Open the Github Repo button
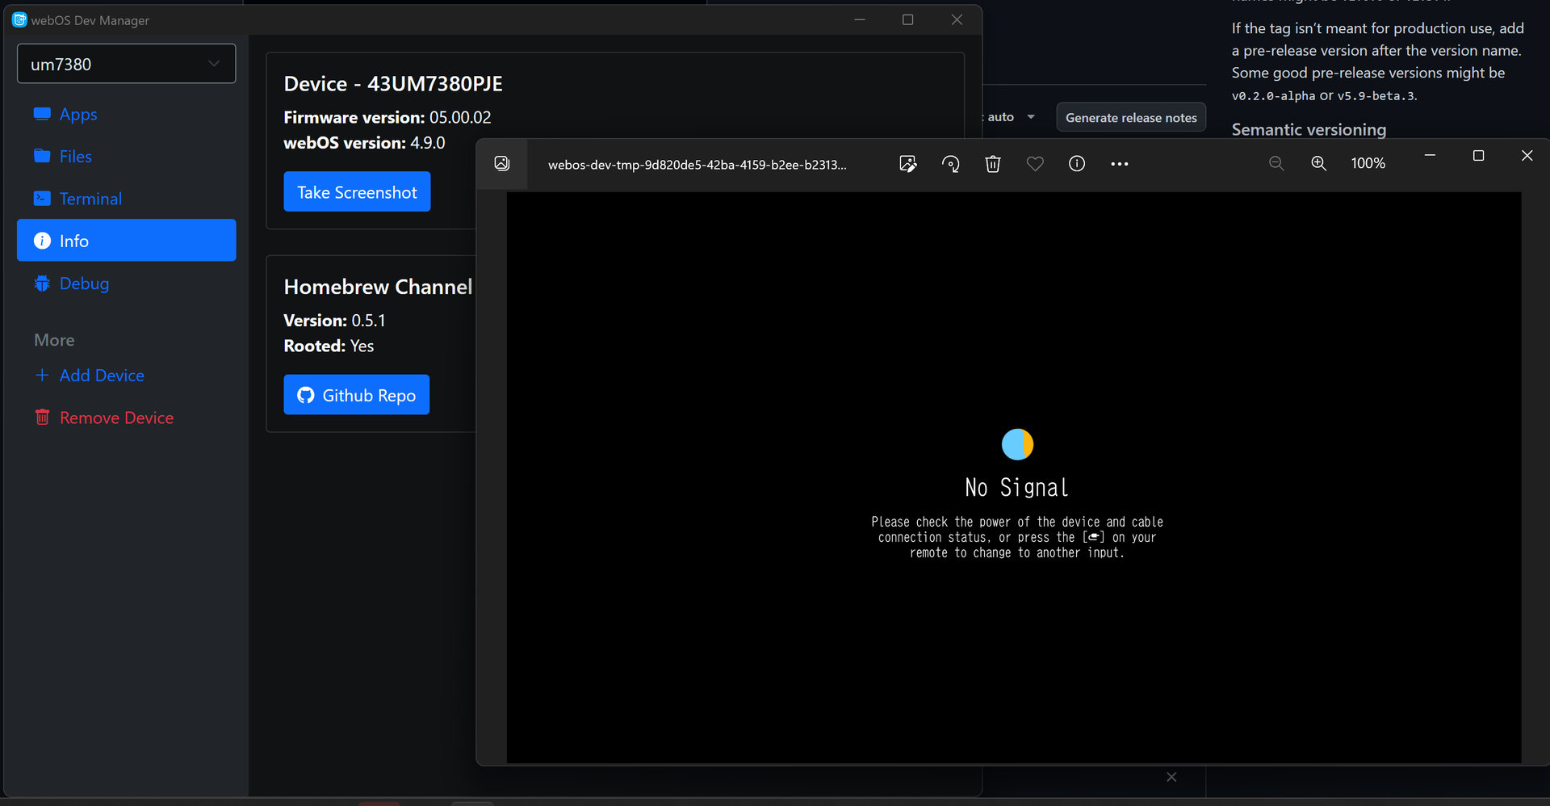The width and height of the screenshot is (1550, 806). [357, 395]
